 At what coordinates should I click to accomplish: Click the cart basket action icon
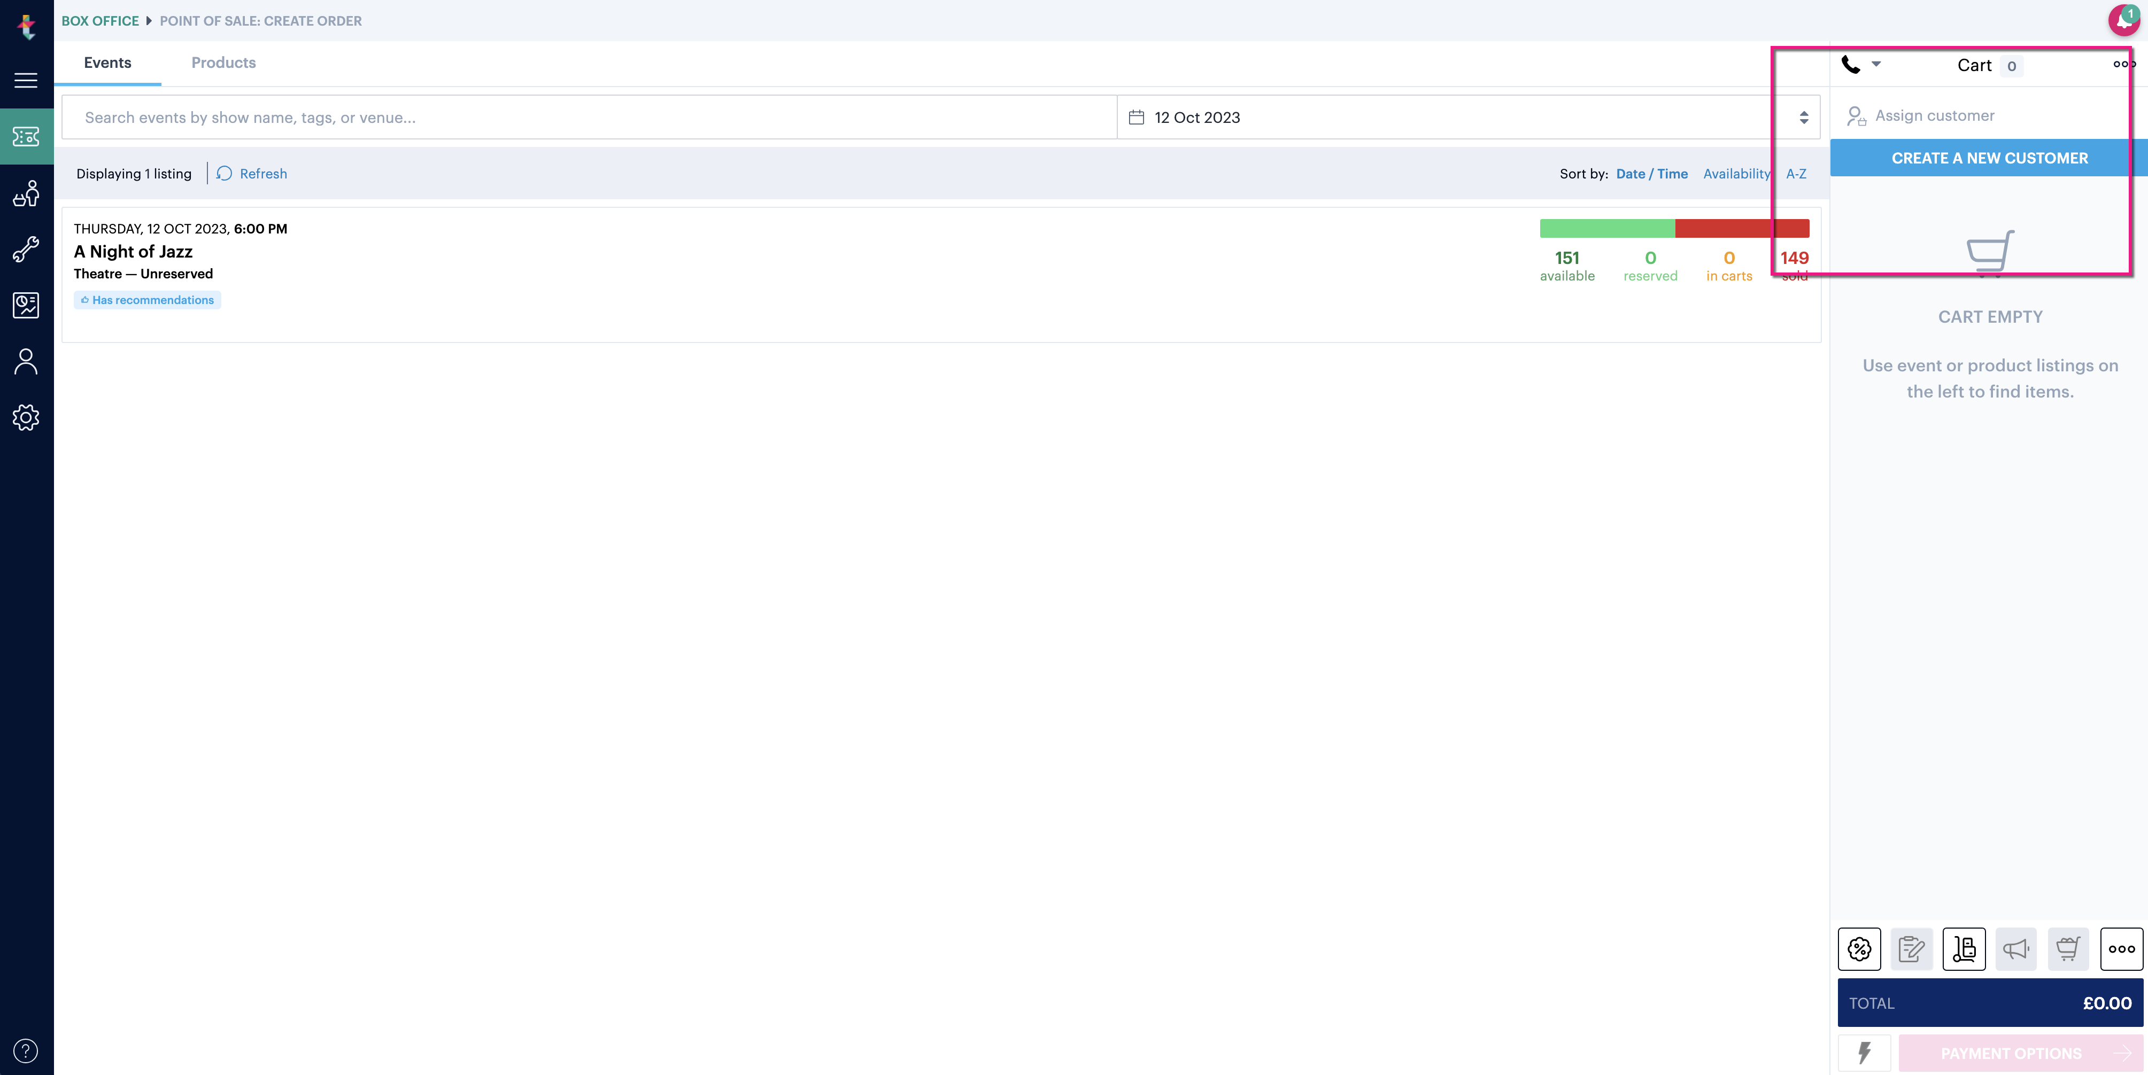pyautogui.click(x=2068, y=948)
